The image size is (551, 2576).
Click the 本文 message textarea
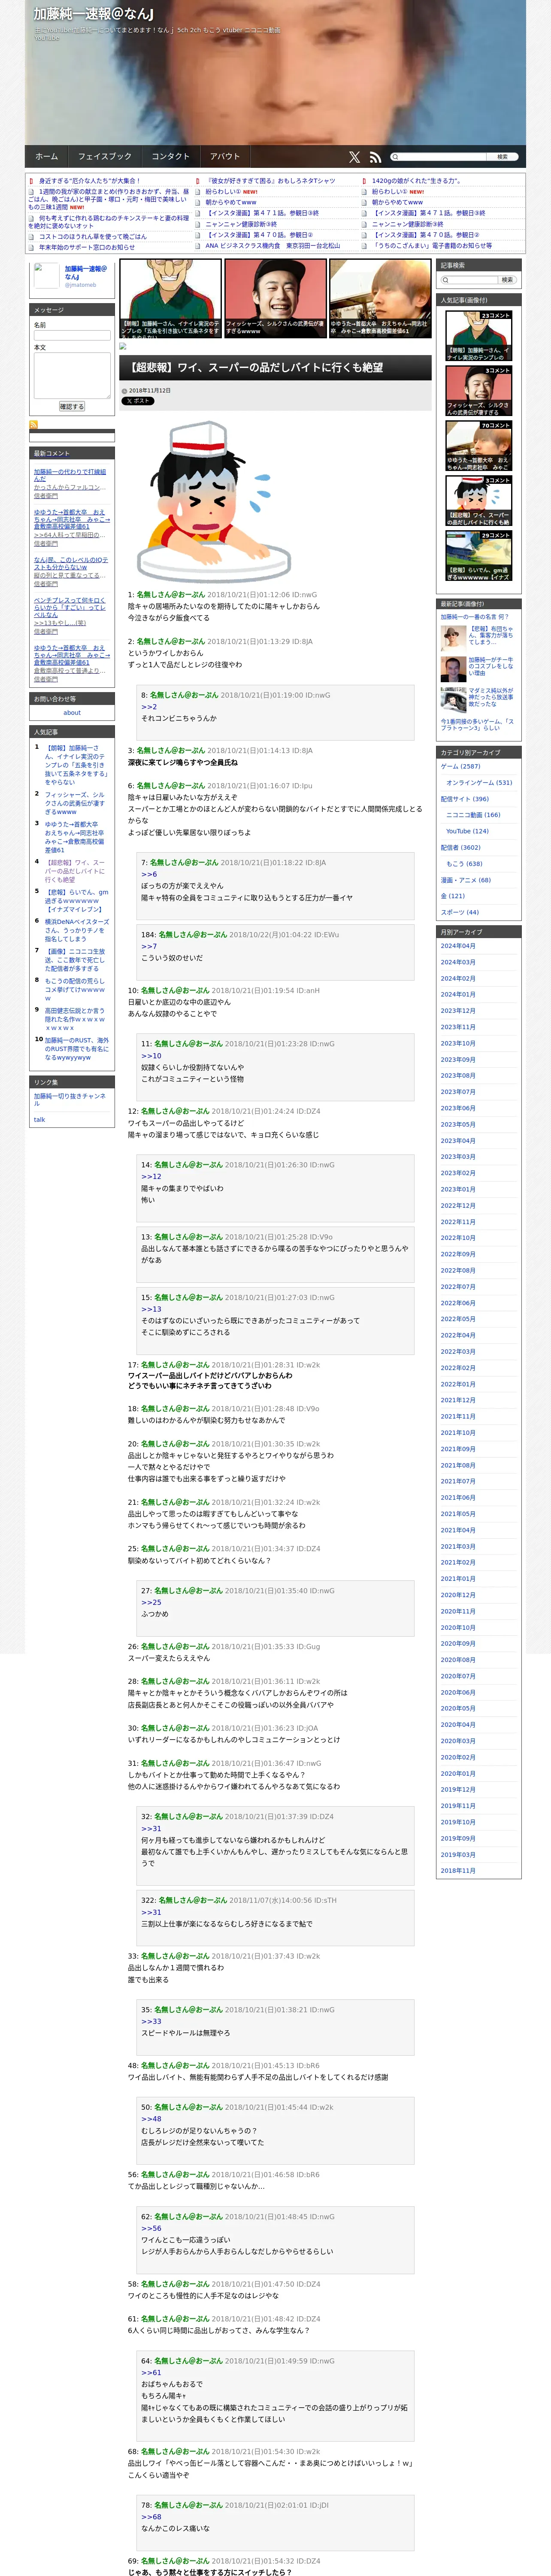[x=72, y=375]
